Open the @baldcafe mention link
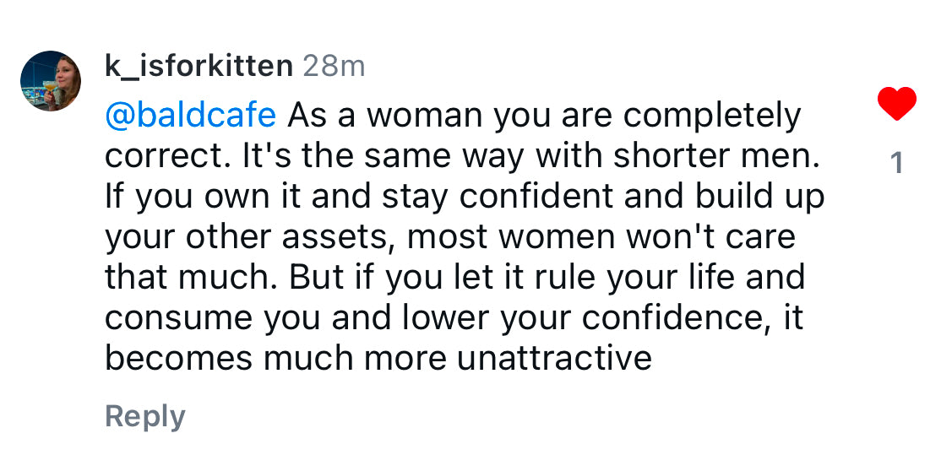 pos(191,116)
